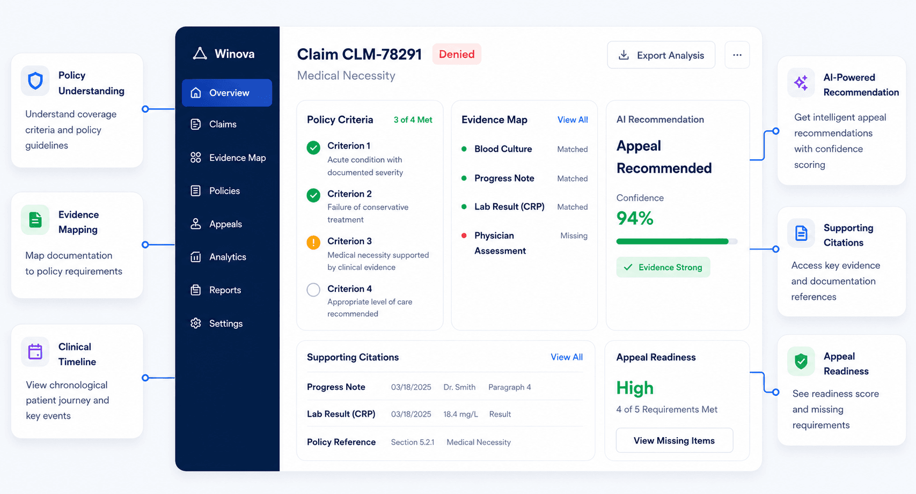Screen dimensions: 916x494
Task: Click the Missing status label
Action: pos(574,235)
